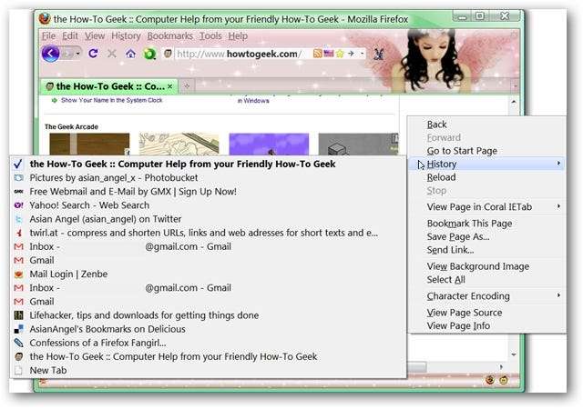Open Pictures by asian_angel_x - Photobucket entry

point(209,178)
